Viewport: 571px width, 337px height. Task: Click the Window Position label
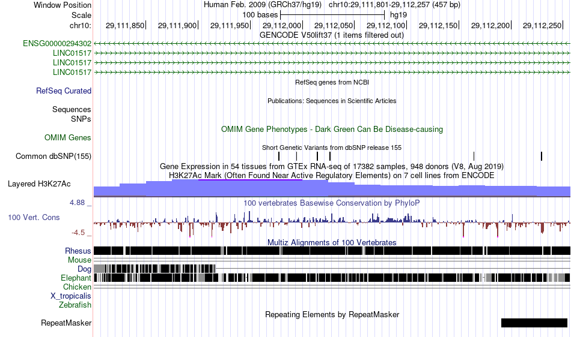(63, 5)
